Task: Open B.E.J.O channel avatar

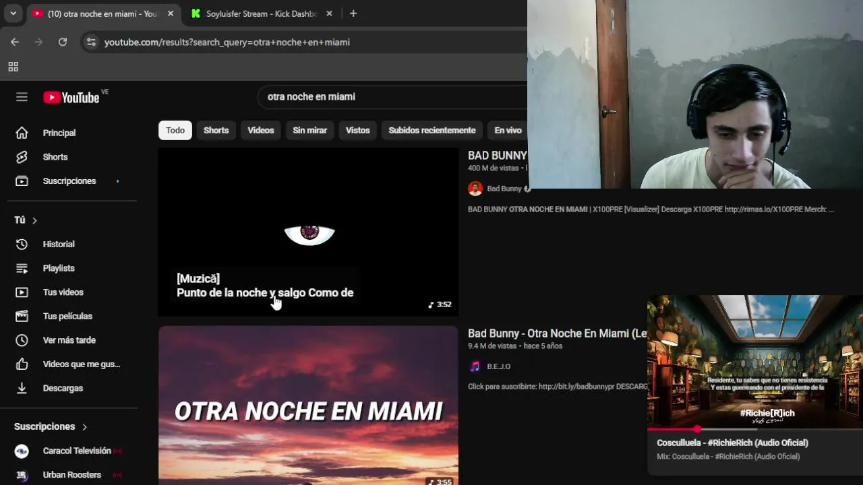Action: (475, 366)
